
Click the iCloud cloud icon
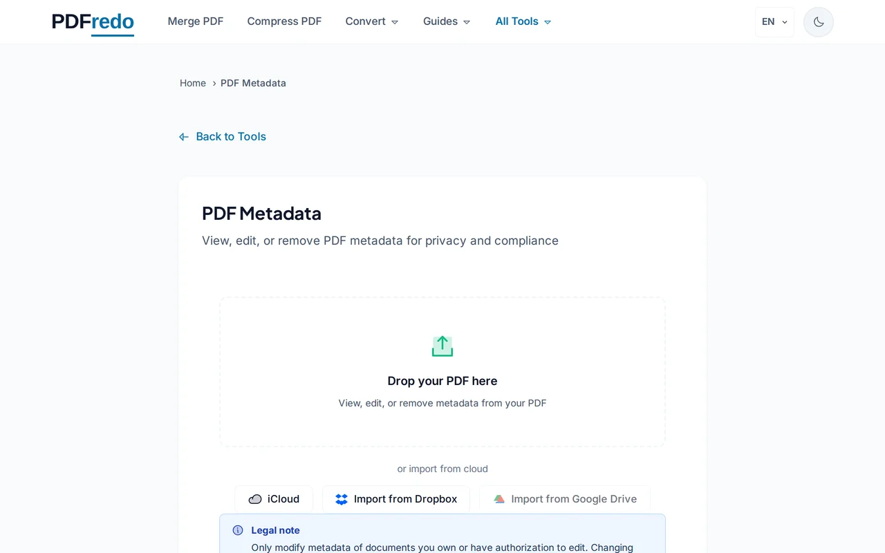coord(256,498)
